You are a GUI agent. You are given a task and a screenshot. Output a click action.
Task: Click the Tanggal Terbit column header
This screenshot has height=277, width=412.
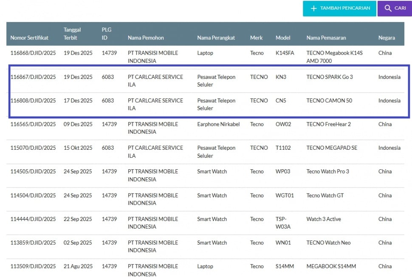pyautogui.click(x=72, y=34)
